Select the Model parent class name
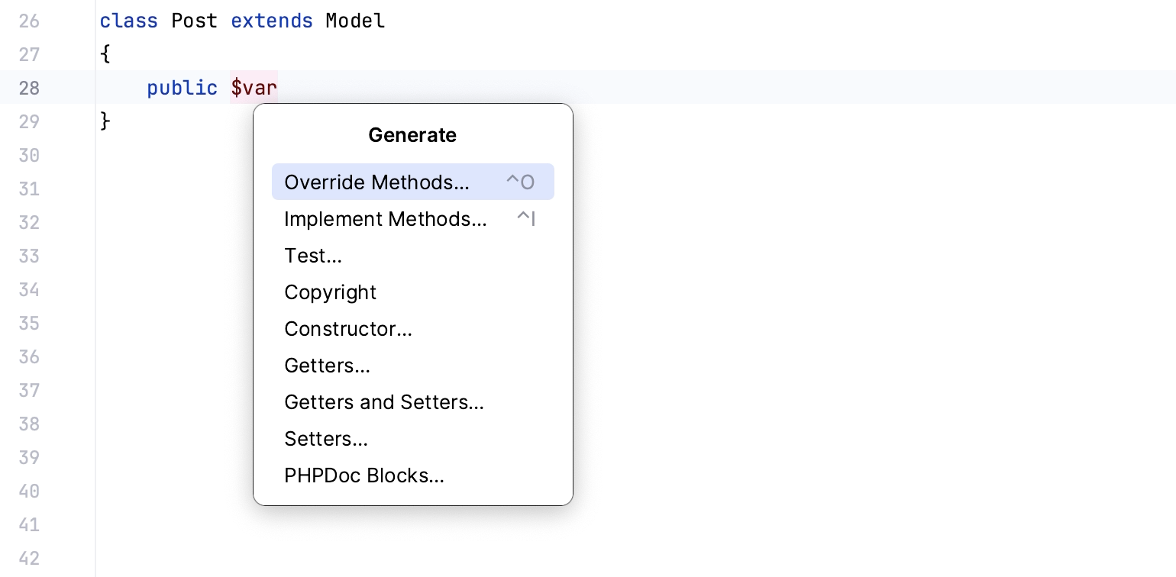The height and width of the screenshot is (577, 1176). click(354, 21)
